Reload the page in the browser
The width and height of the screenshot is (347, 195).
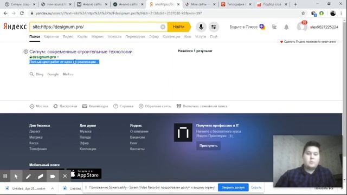click(x=22, y=13)
